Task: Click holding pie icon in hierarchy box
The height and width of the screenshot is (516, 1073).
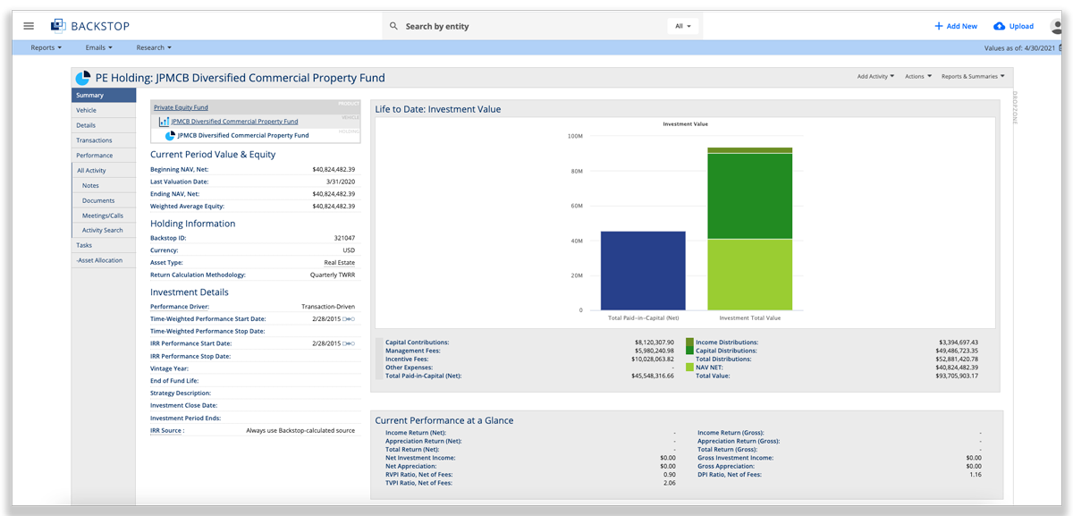Action: tap(171, 136)
